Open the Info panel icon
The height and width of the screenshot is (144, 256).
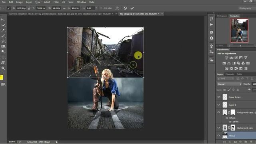coord(212,38)
